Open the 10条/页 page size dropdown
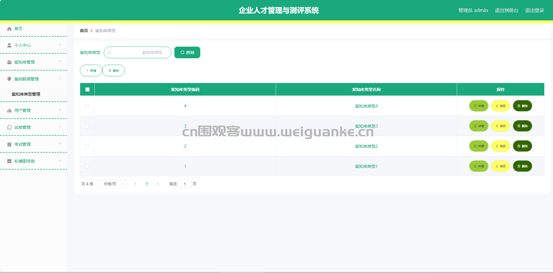This screenshot has width=553, height=273. tap(112, 184)
